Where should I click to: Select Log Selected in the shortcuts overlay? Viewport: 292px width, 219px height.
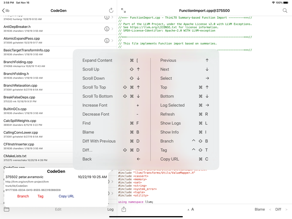[185, 105]
